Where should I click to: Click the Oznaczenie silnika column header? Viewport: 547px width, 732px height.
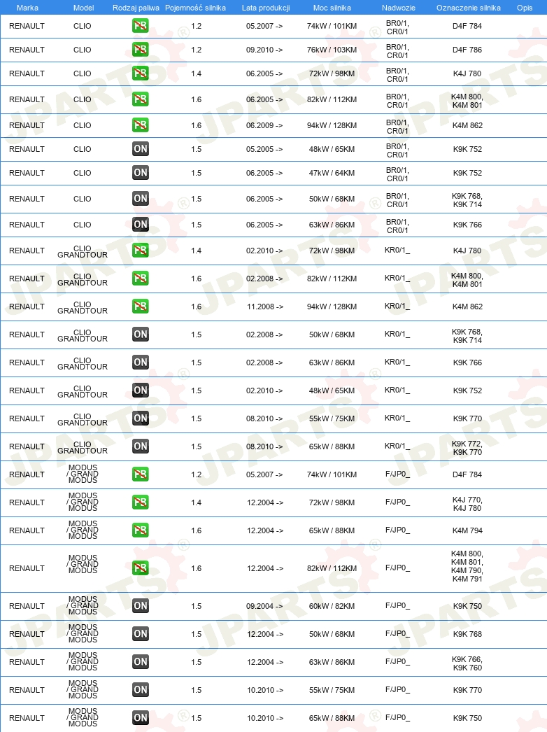(469, 8)
